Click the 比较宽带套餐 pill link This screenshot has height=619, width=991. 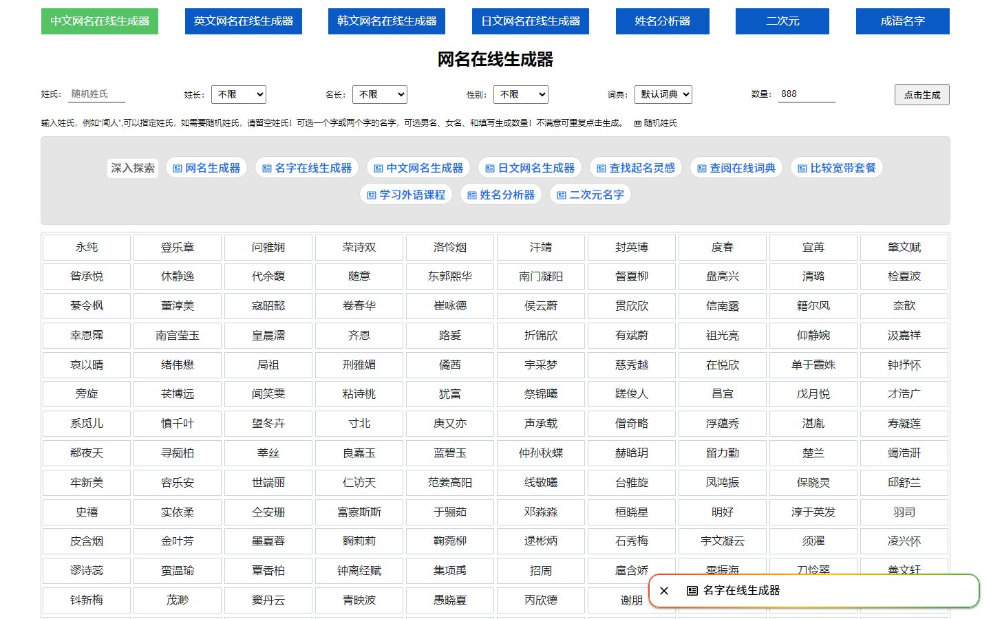(837, 168)
